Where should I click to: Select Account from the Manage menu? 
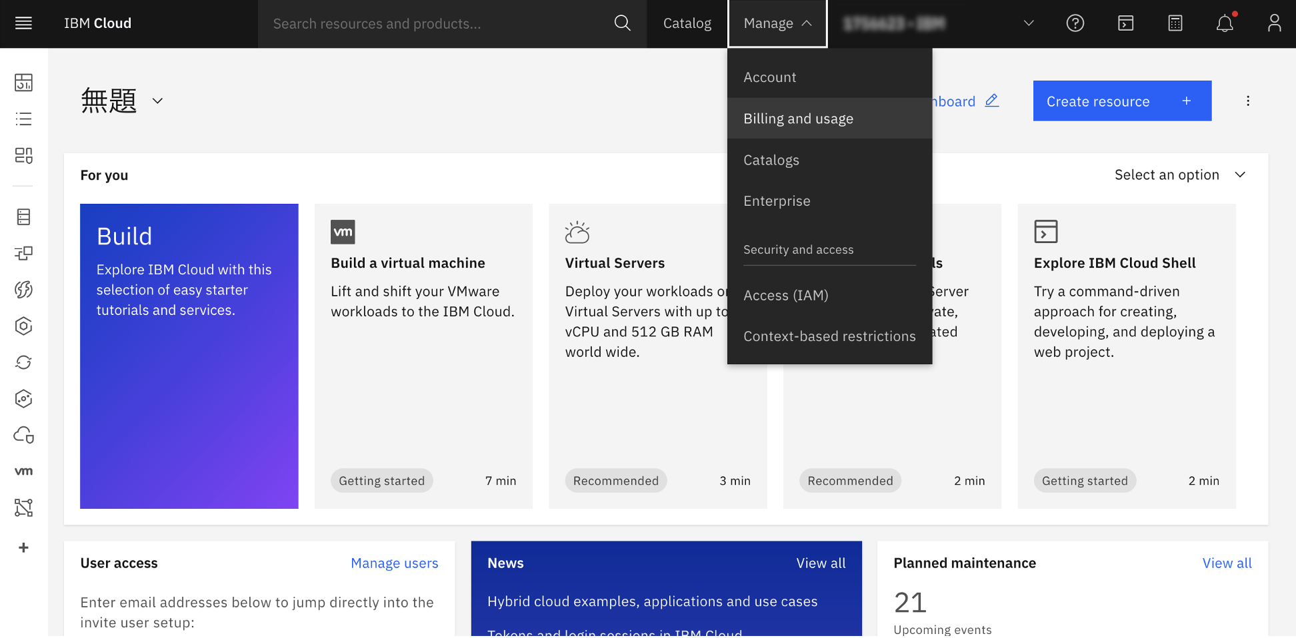[x=829, y=77]
